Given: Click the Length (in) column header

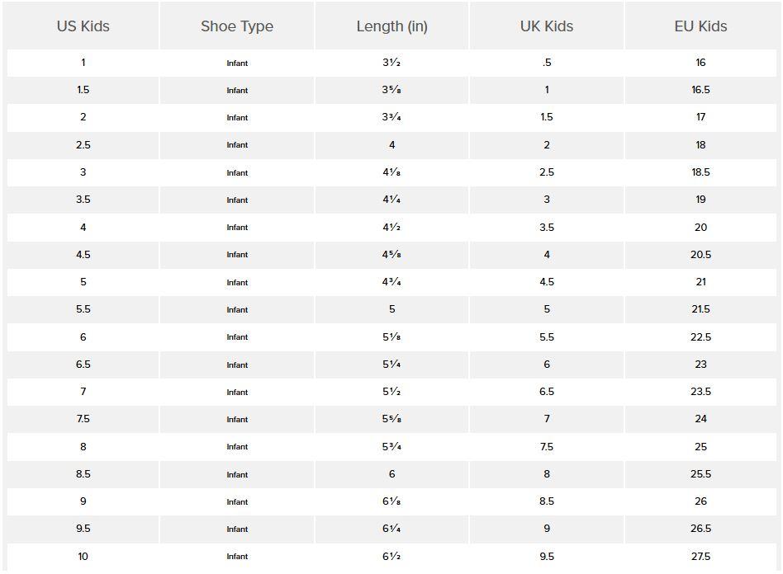Looking at the screenshot, I should [391, 26].
